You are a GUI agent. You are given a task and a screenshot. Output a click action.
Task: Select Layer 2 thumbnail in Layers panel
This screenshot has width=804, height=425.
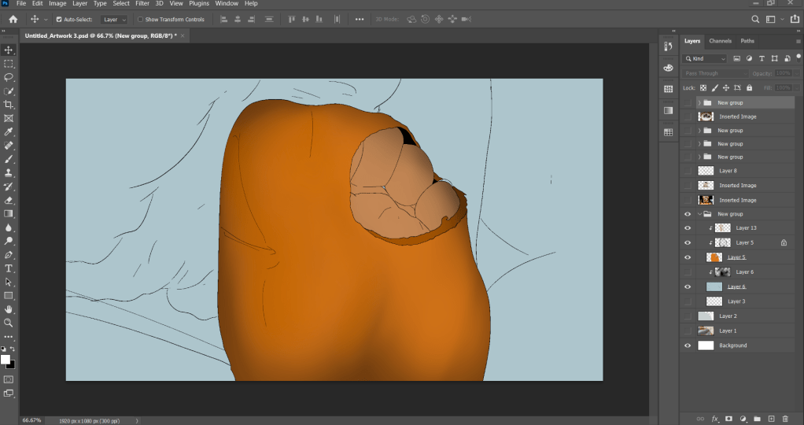[706, 316]
